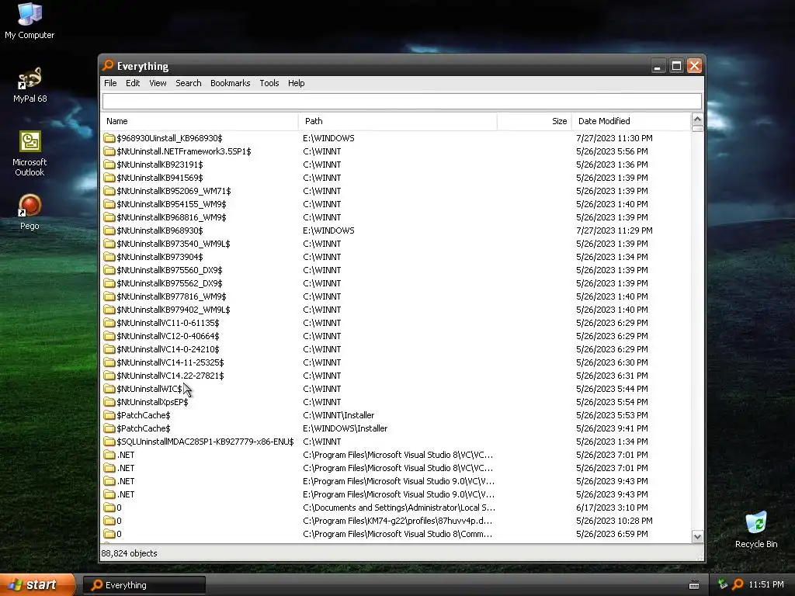Screen dimensions: 795x596
Task: Click the Everything taskbar button
Action: tap(144, 585)
